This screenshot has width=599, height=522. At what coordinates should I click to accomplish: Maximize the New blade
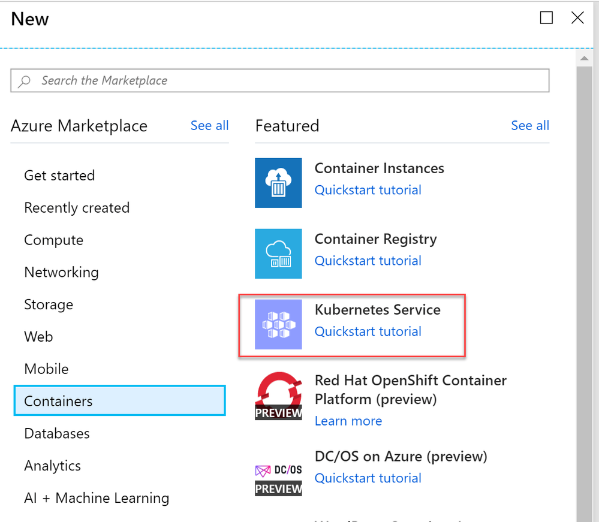546,18
